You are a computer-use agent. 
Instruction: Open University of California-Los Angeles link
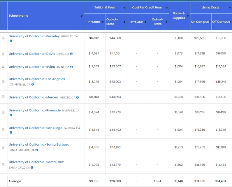[37, 79]
